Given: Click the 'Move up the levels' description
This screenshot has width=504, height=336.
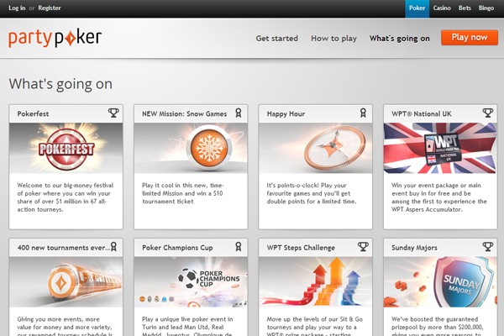Looking at the screenshot, I should click(x=315, y=326).
